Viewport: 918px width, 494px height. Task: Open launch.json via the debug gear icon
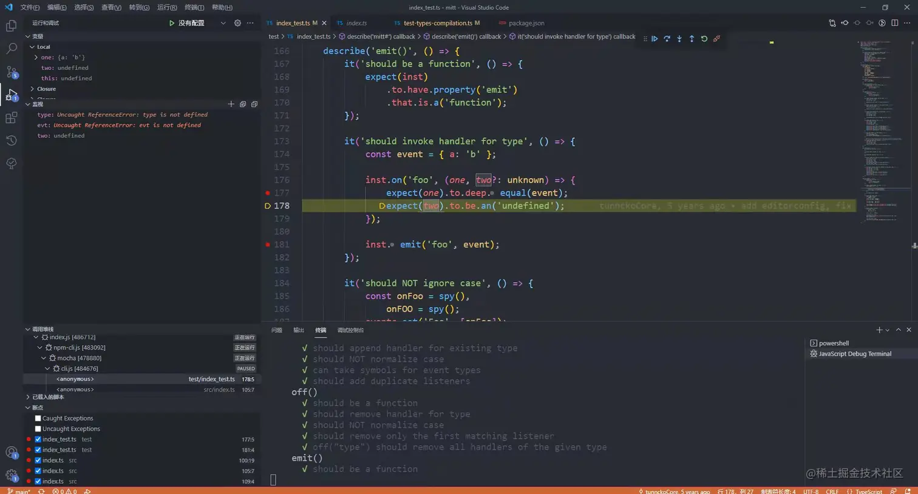tap(237, 23)
